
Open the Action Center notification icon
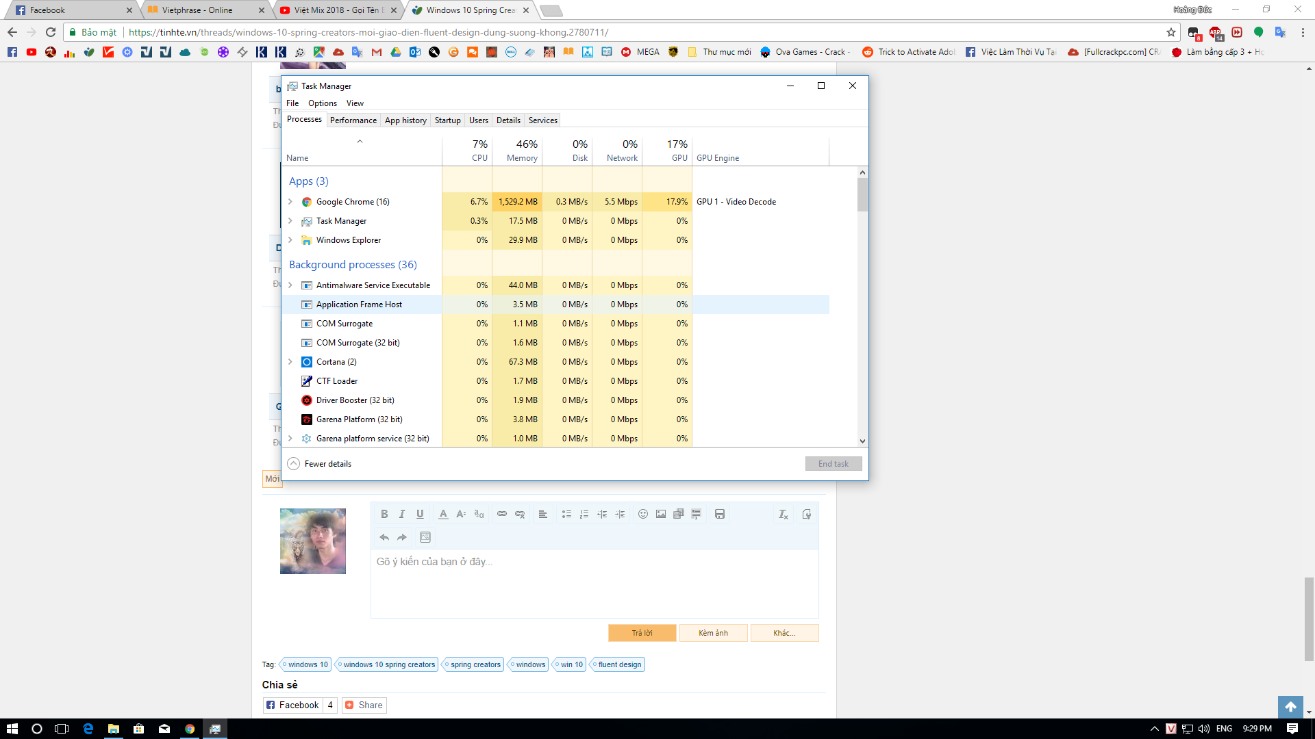click(1292, 729)
